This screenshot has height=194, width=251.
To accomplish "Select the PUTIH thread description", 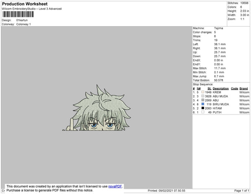I will [x=217, y=112].
